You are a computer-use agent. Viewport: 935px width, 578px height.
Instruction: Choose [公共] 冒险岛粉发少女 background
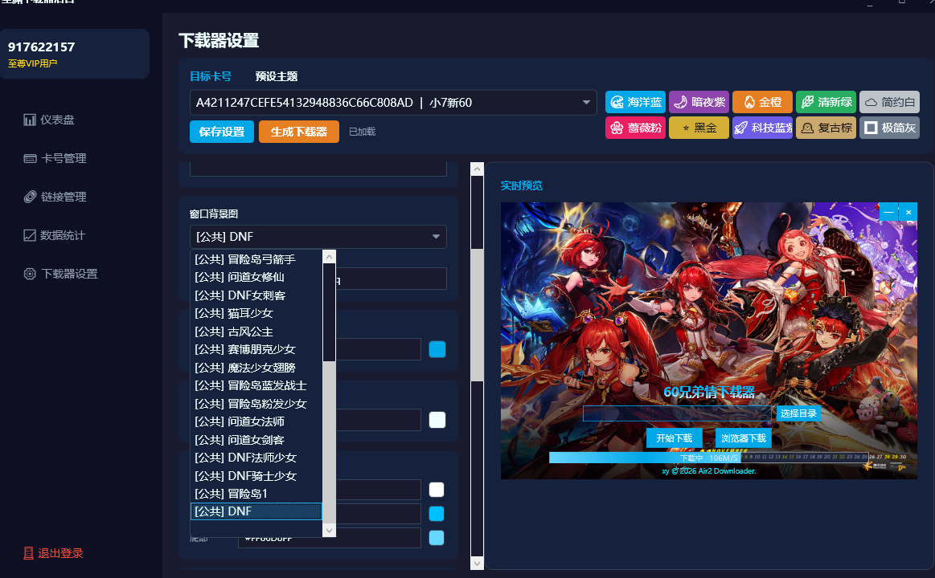click(x=256, y=404)
